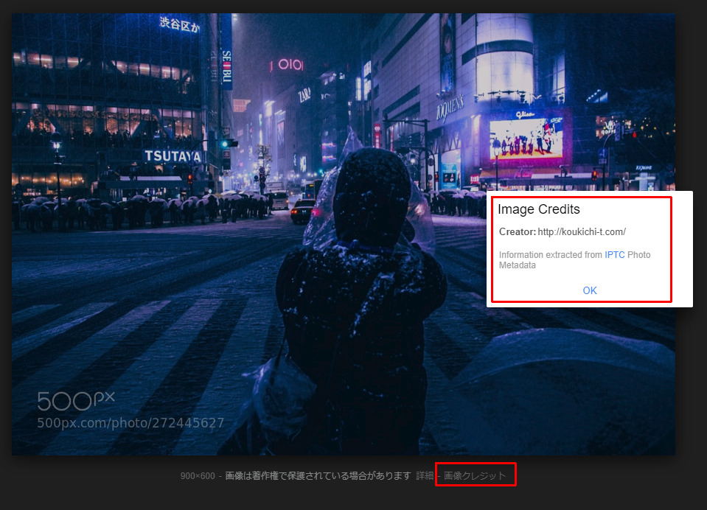Click the yellow taxi in the street
The height and width of the screenshot is (510, 707).
tap(302, 212)
